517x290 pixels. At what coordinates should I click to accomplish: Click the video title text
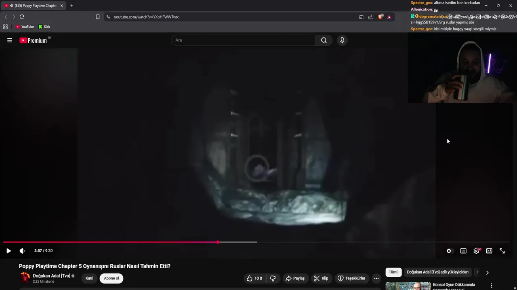click(x=95, y=266)
